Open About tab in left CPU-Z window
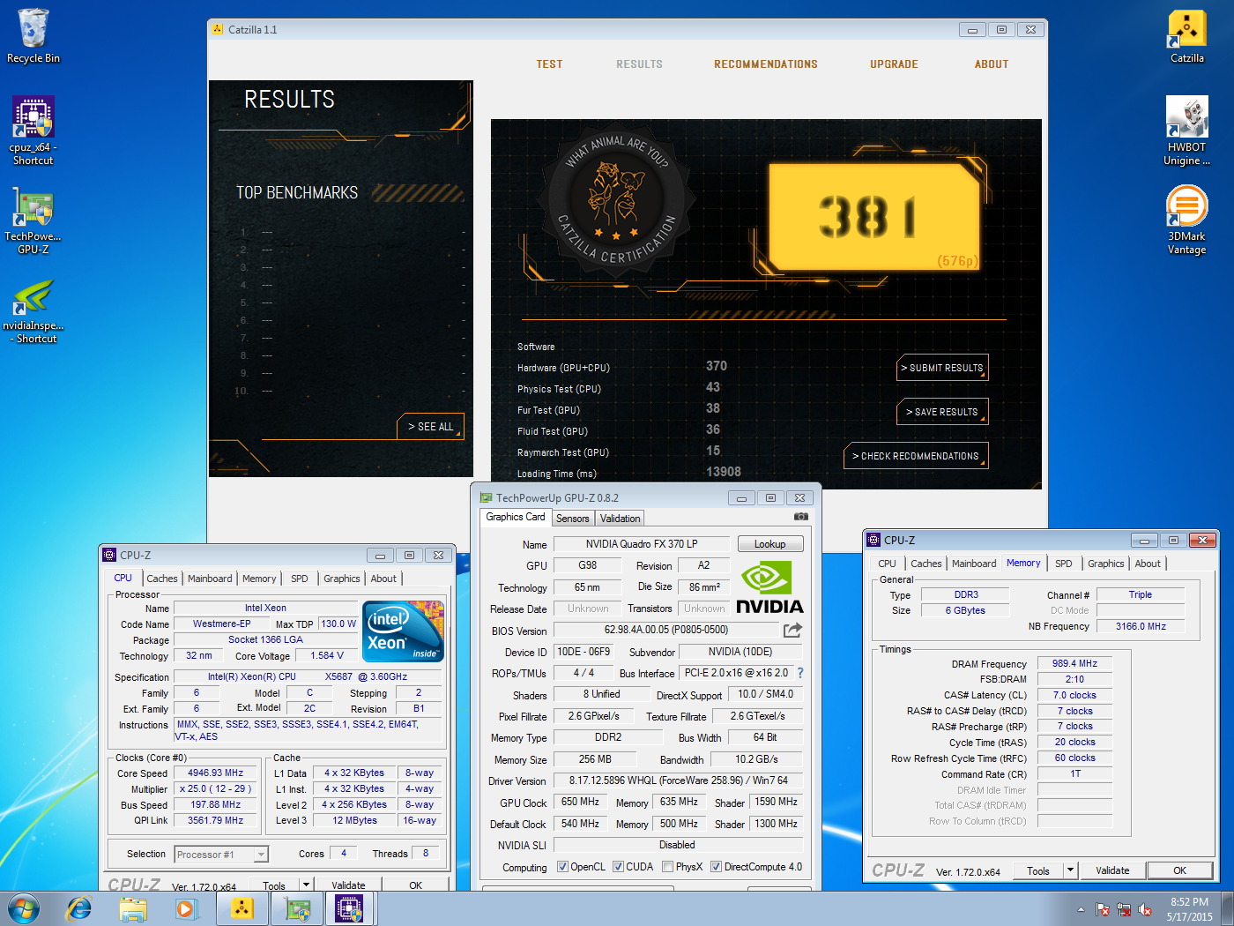 pyautogui.click(x=383, y=579)
